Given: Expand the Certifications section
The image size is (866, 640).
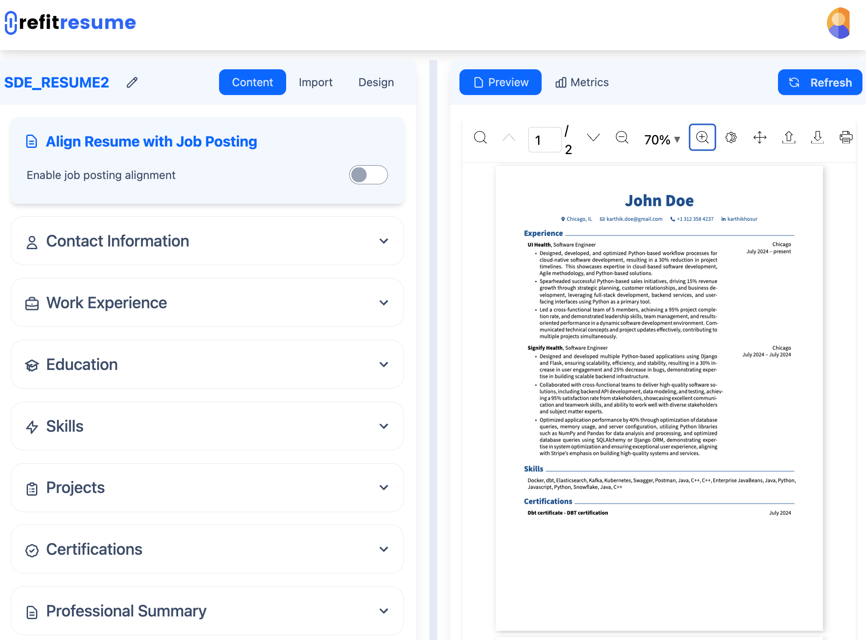Looking at the screenshot, I should [x=384, y=549].
